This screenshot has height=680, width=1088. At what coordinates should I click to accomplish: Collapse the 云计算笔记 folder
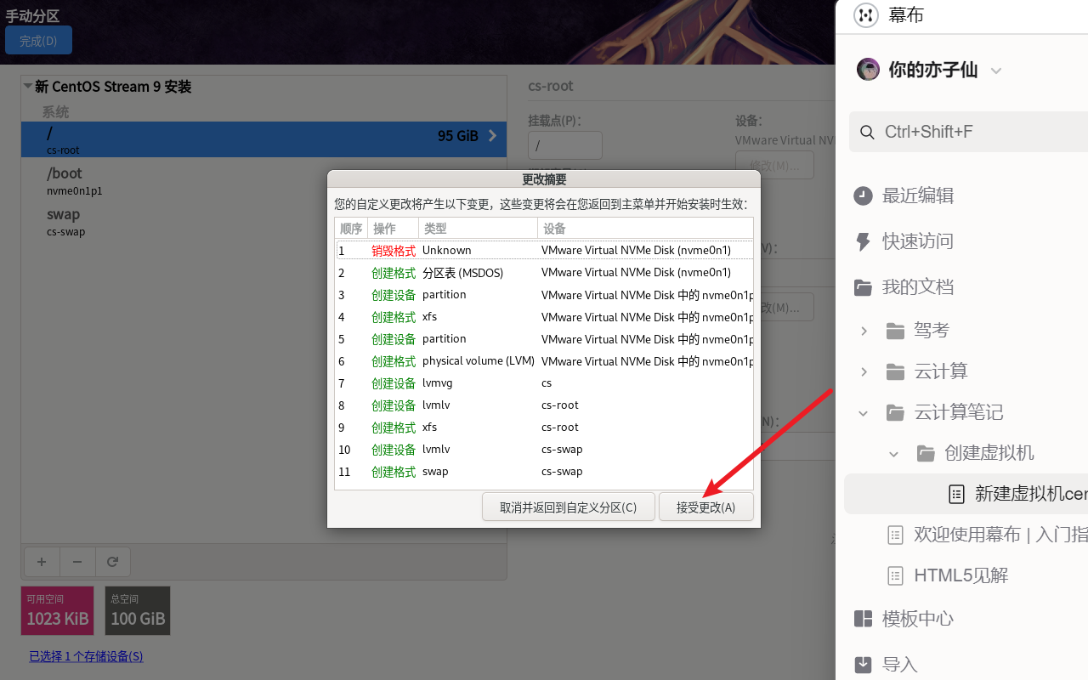coord(863,412)
